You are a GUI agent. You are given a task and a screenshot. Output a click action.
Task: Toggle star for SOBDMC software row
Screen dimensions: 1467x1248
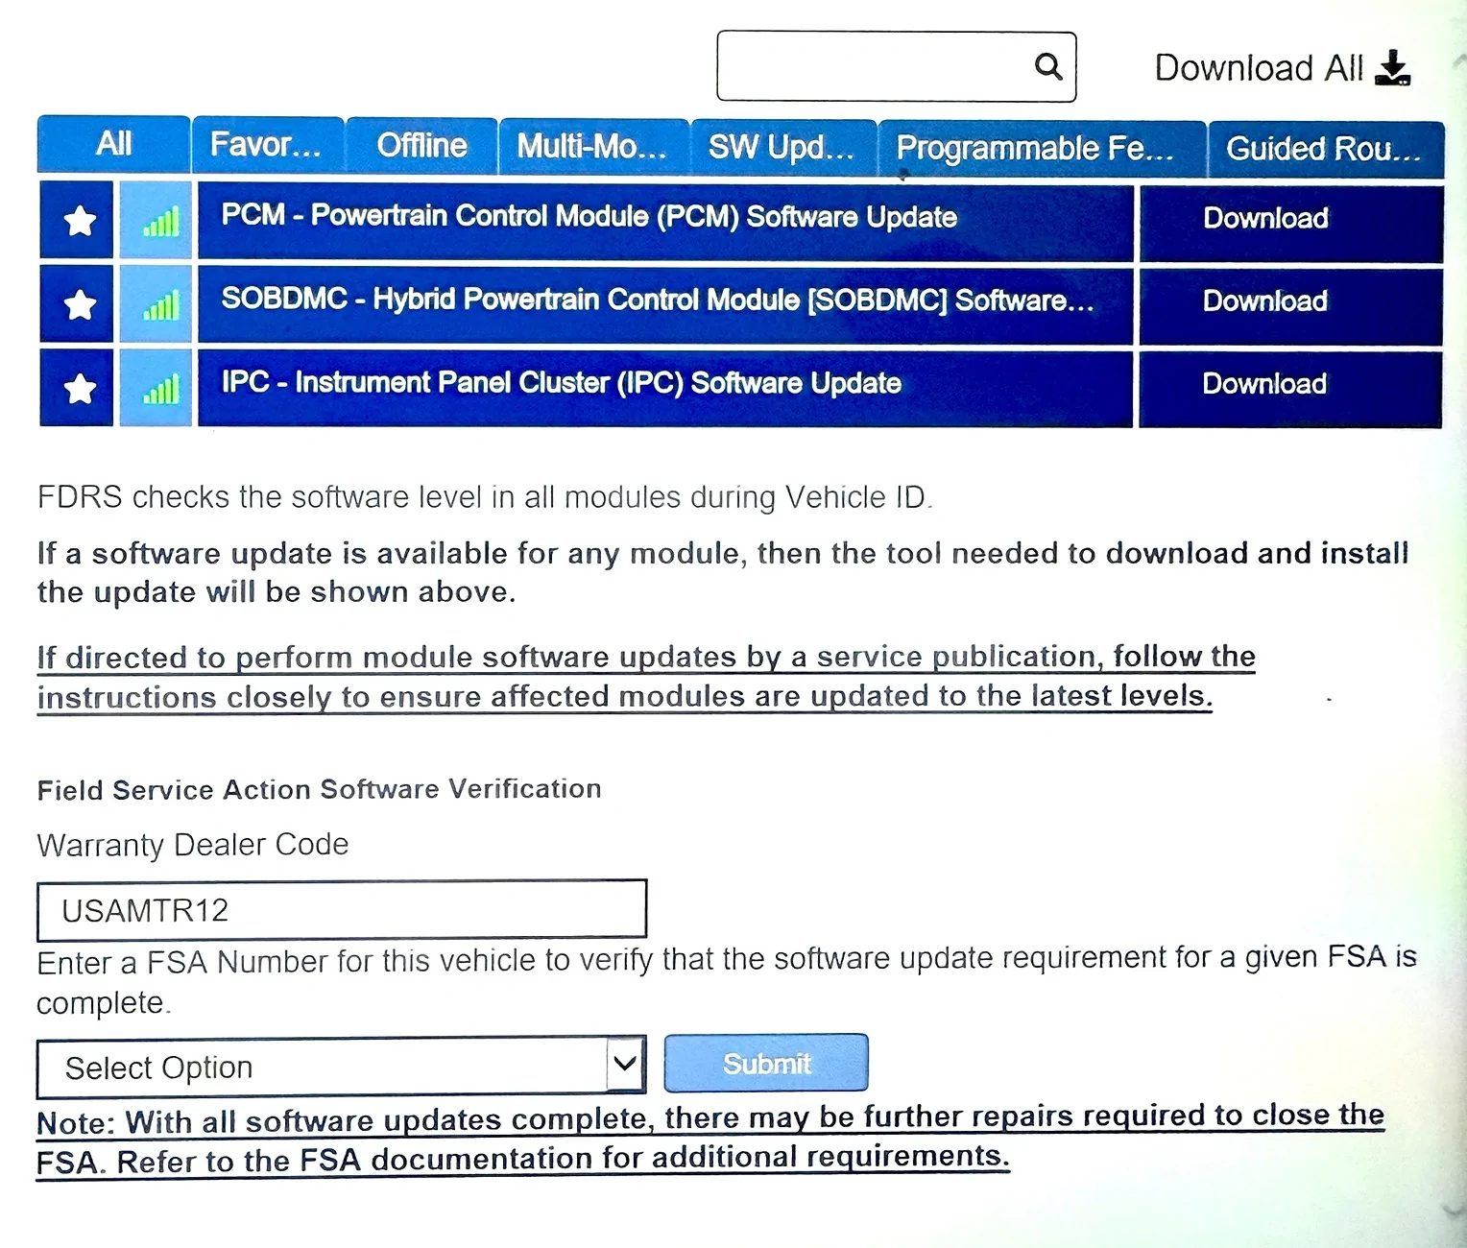point(79,304)
